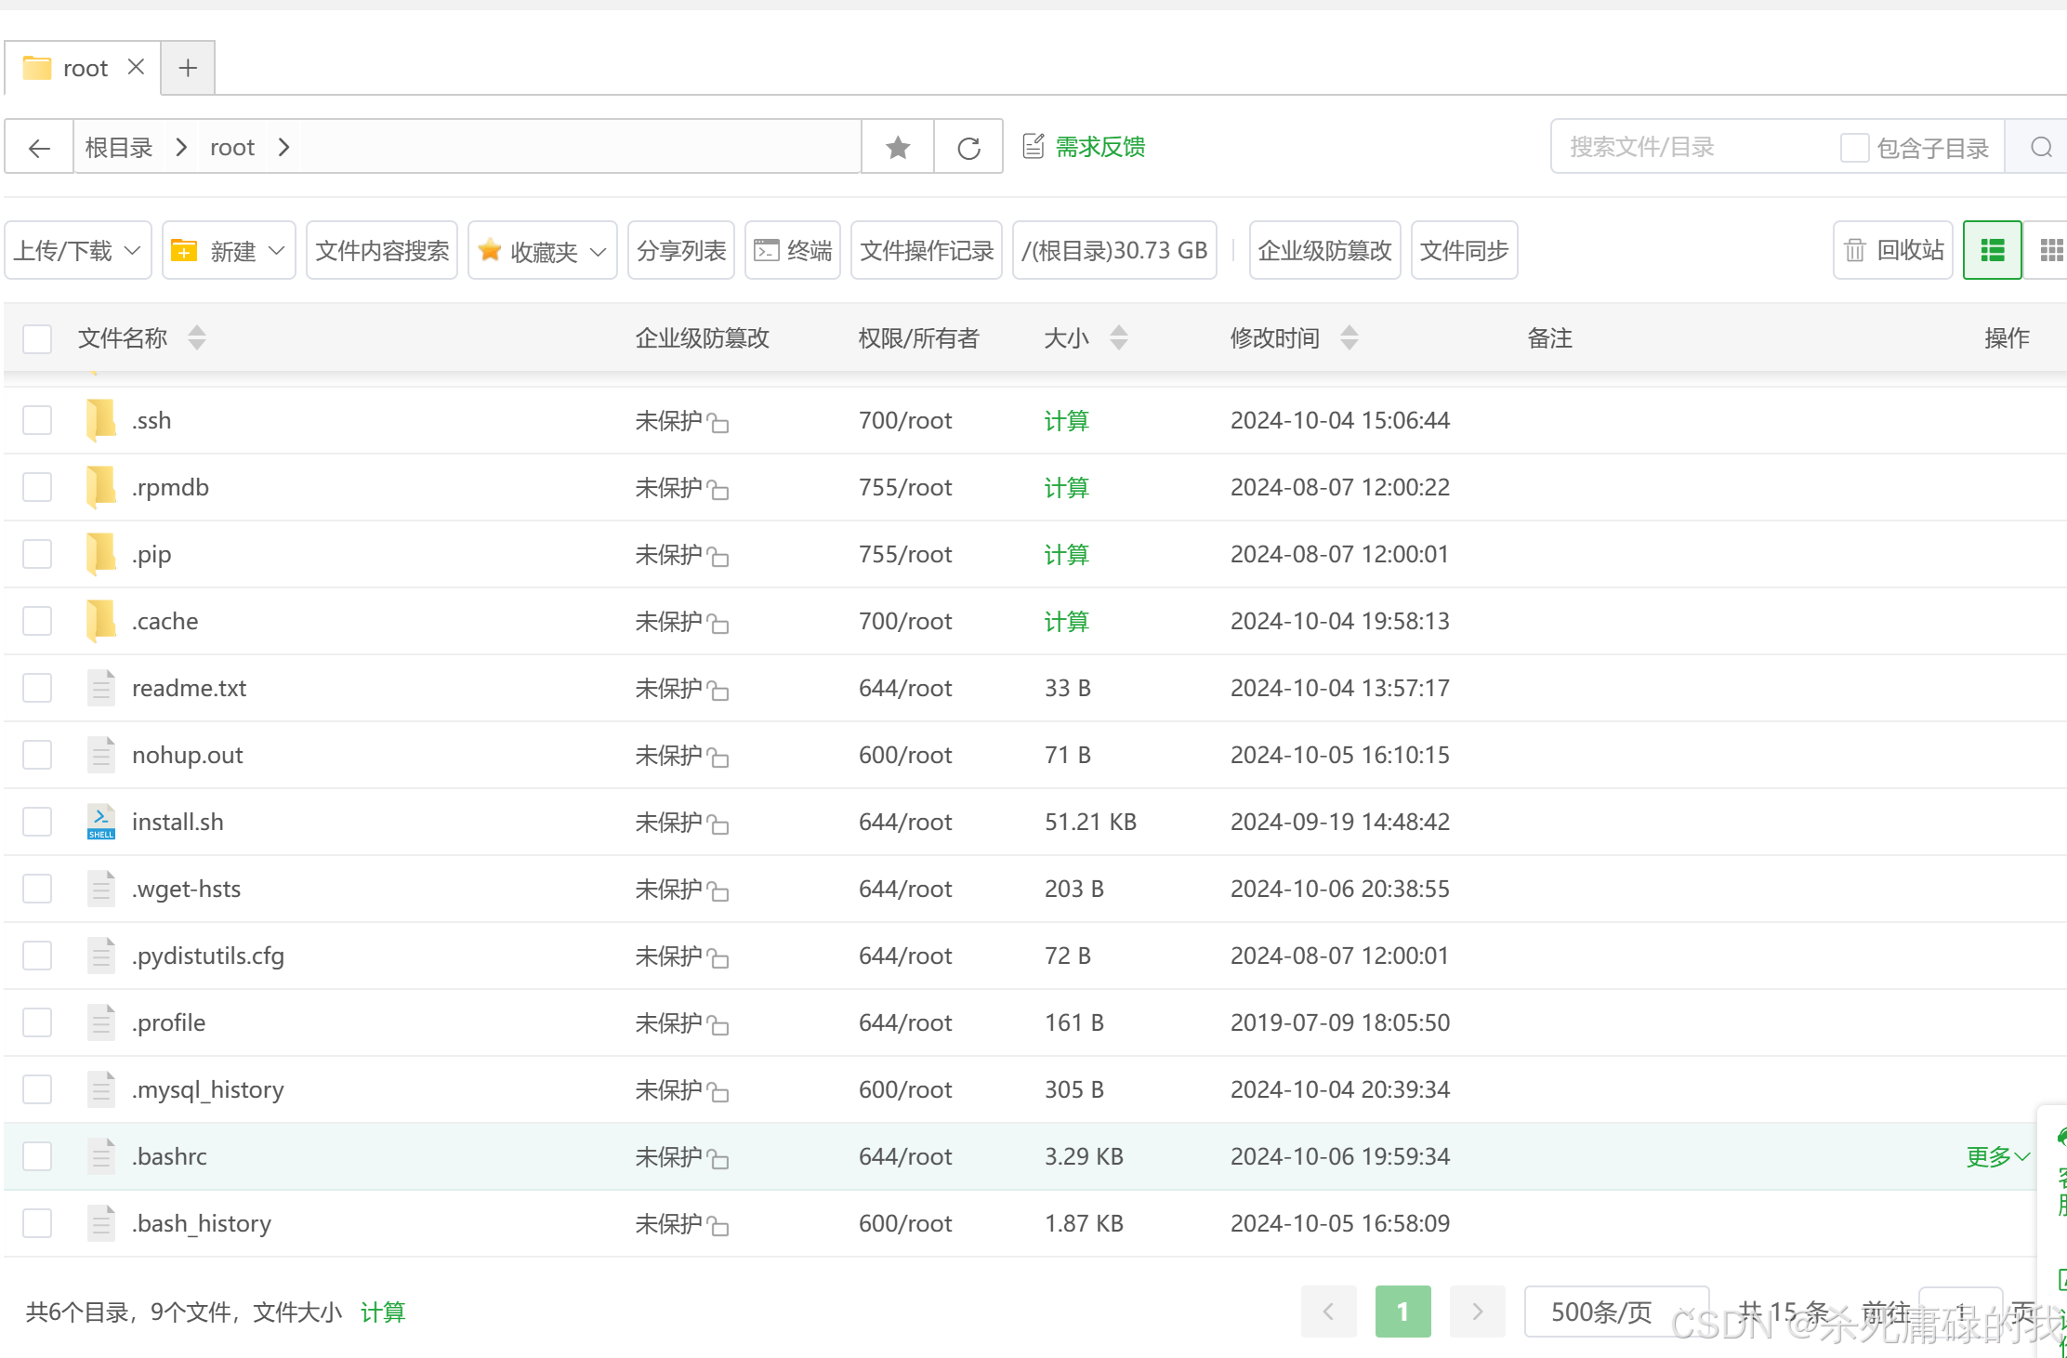Check the .bash_history row checkbox
The height and width of the screenshot is (1358, 2067).
(37, 1223)
